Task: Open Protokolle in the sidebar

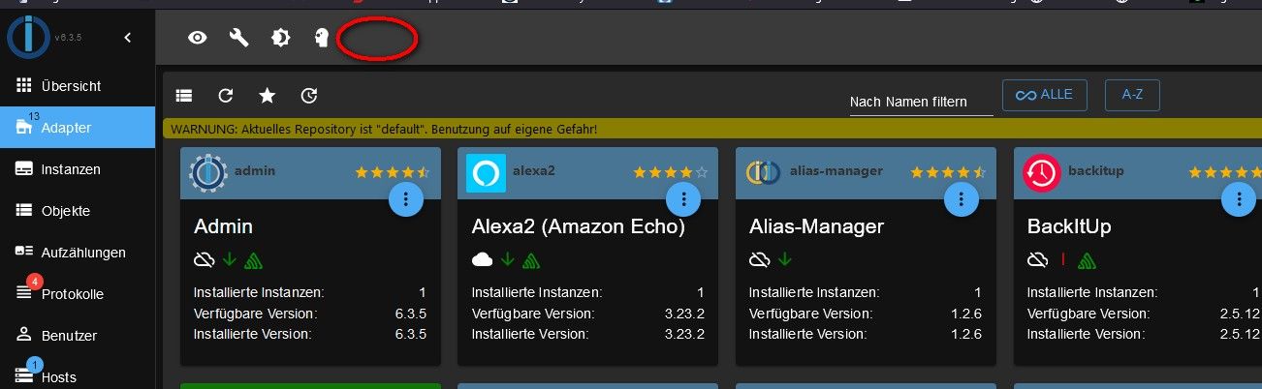Action: coord(72,294)
